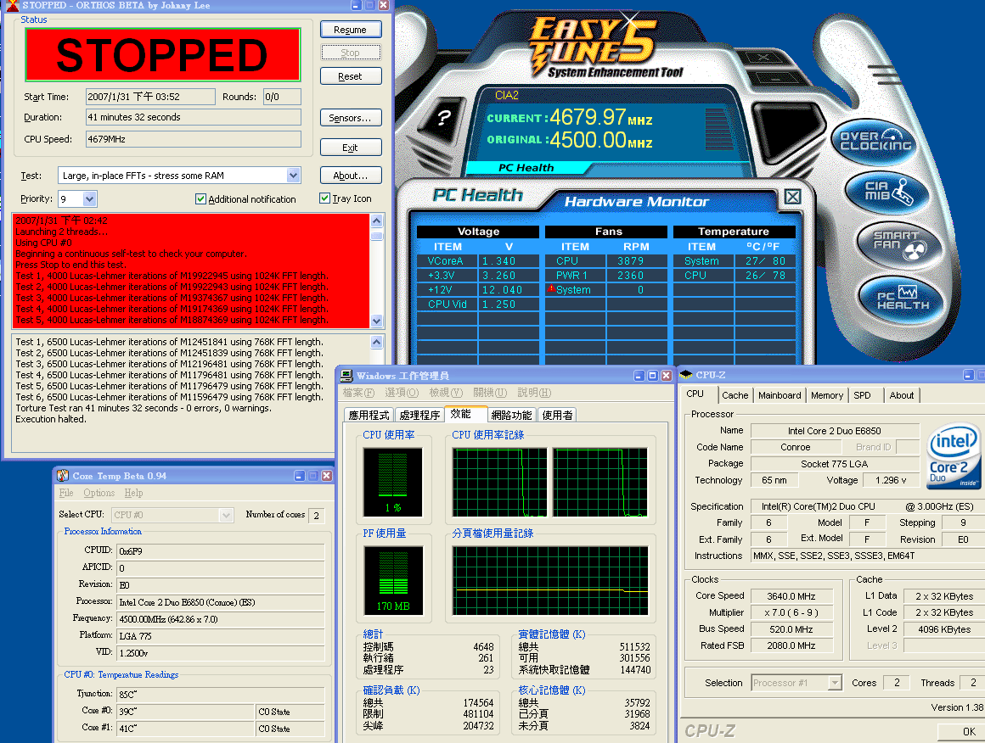Select the CPU tab in CPU-Z

point(695,394)
